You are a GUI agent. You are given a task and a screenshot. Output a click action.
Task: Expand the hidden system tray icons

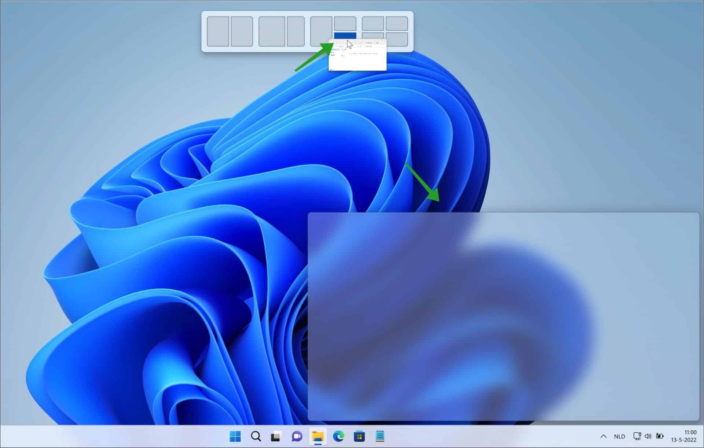tap(604, 436)
